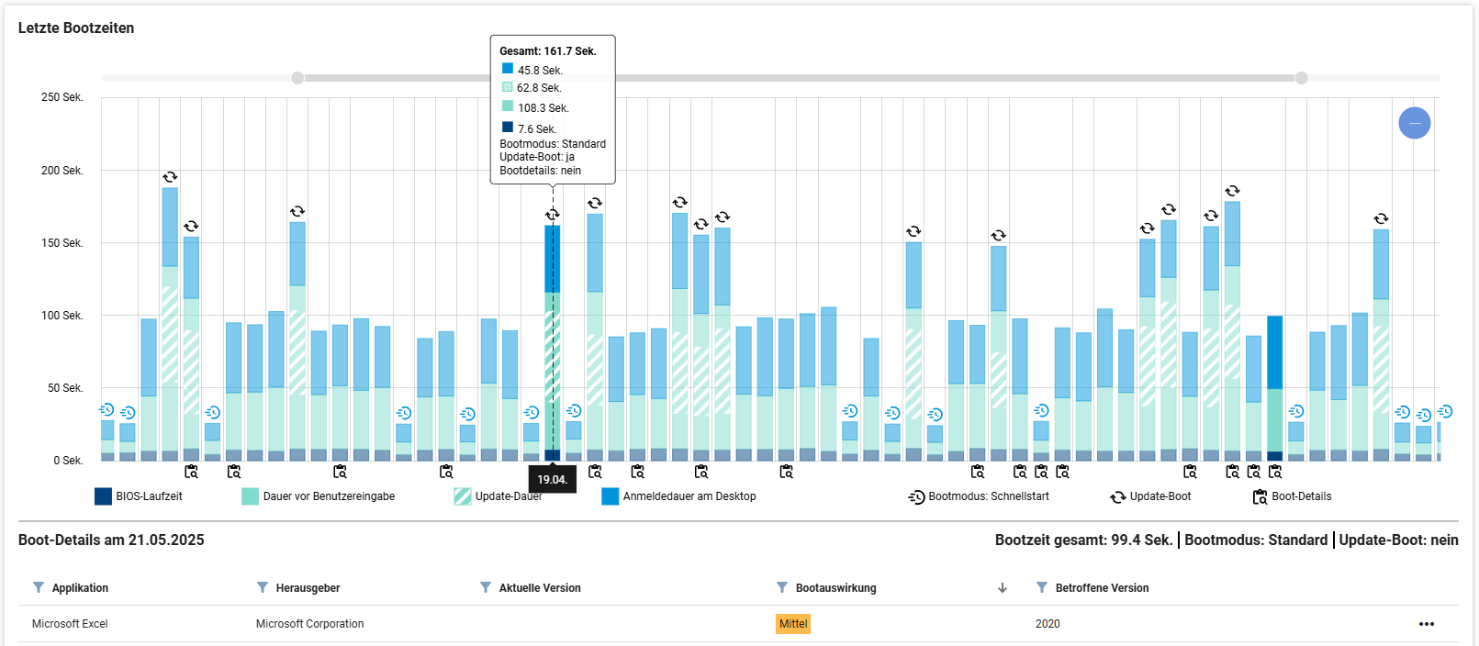Click filter icon beside Herausgeber column
This screenshot has height=646, width=1479.
(263, 587)
